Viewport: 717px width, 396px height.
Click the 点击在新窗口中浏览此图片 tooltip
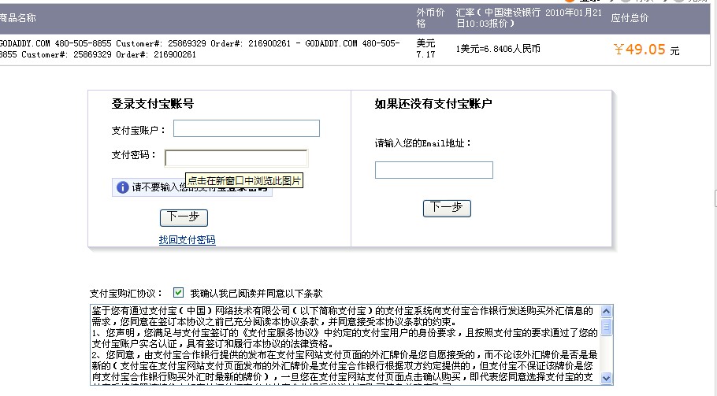pyautogui.click(x=244, y=181)
